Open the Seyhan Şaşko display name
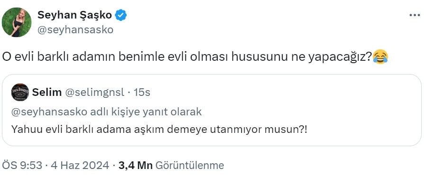Viewport: 424px width, 178px height. (74, 15)
